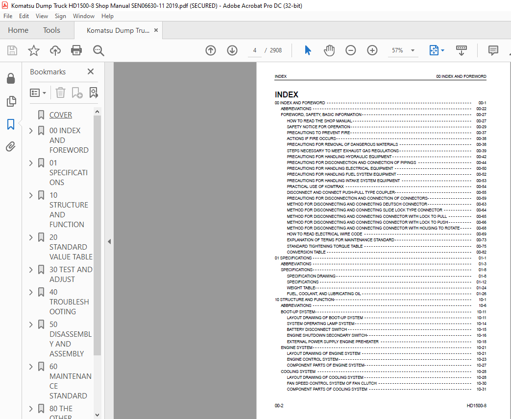Click the Save file icon
The image size is (511, 419).
tap(12, 50)
